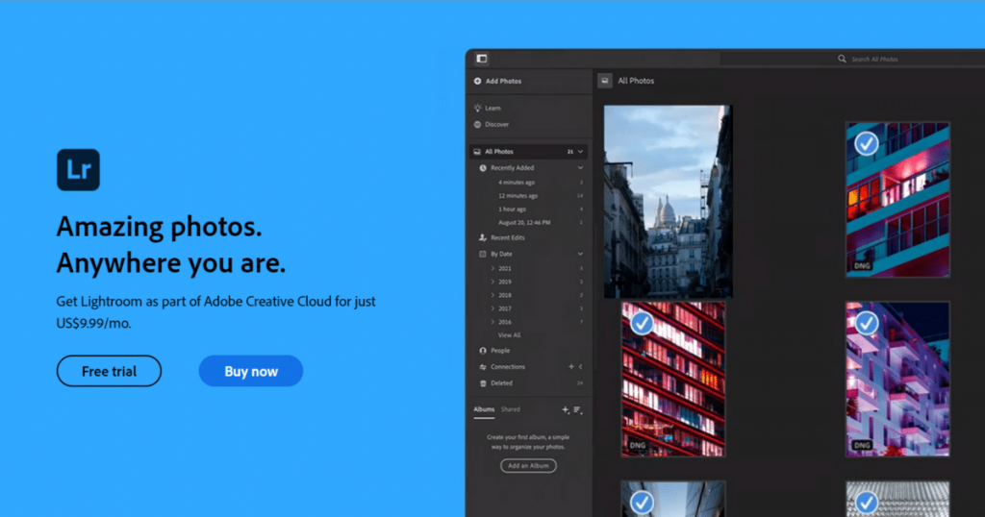Expand the 2021 date folder

pos(492,268)
